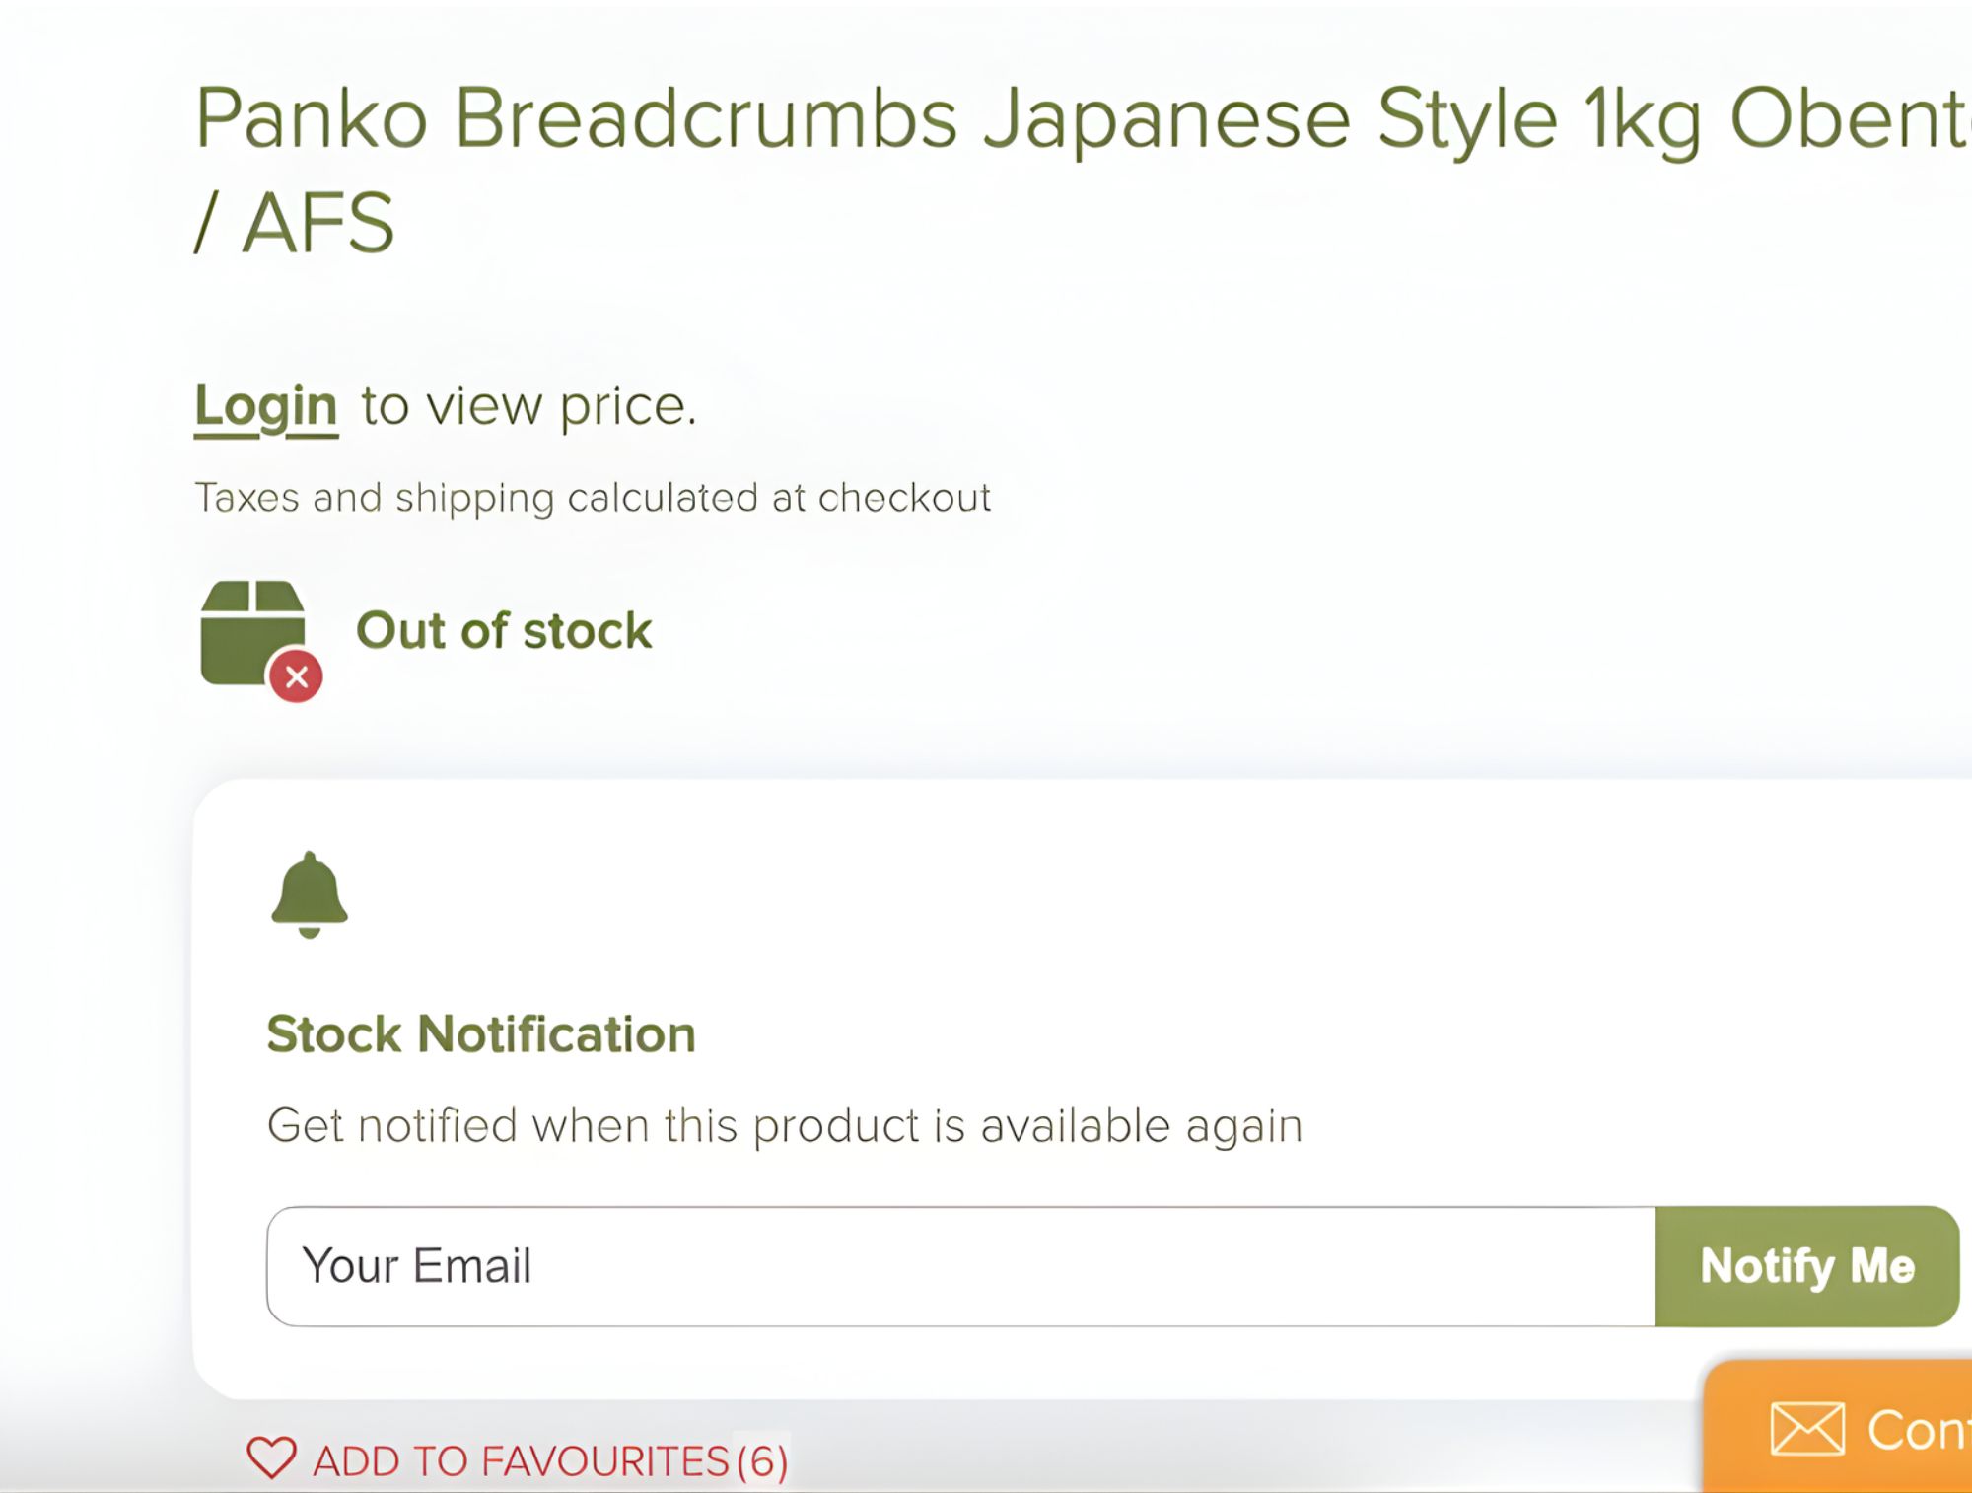Click the taxes and shipping notice text
The width and height of the screenshot is (1972, 1493).
(592, 498)
